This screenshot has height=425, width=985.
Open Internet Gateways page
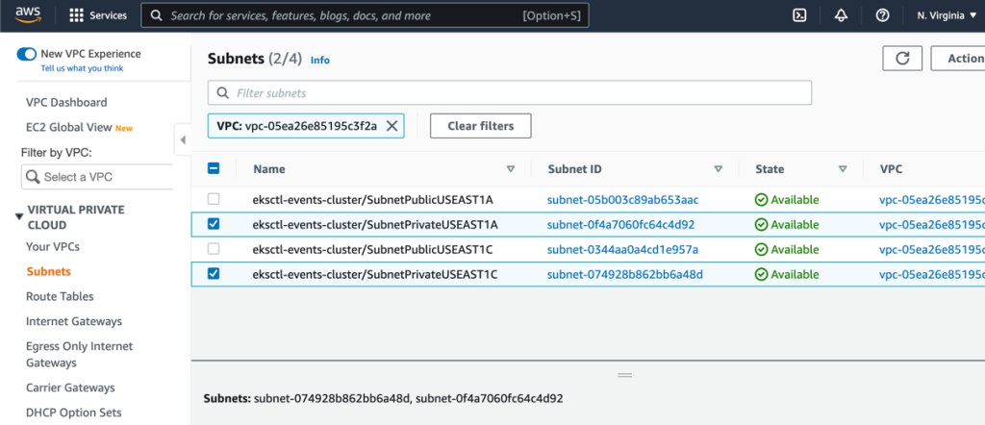(x=74, y=321)
